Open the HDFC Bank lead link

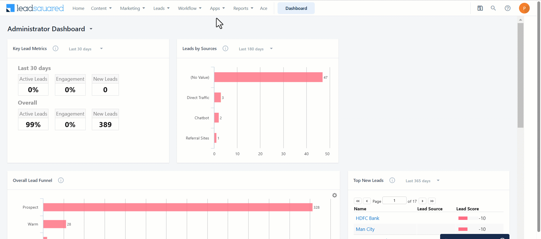[367, 218]
